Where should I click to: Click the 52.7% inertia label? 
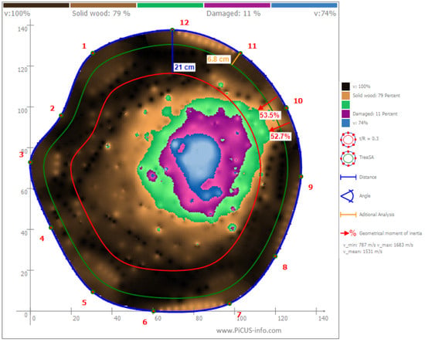280,136
